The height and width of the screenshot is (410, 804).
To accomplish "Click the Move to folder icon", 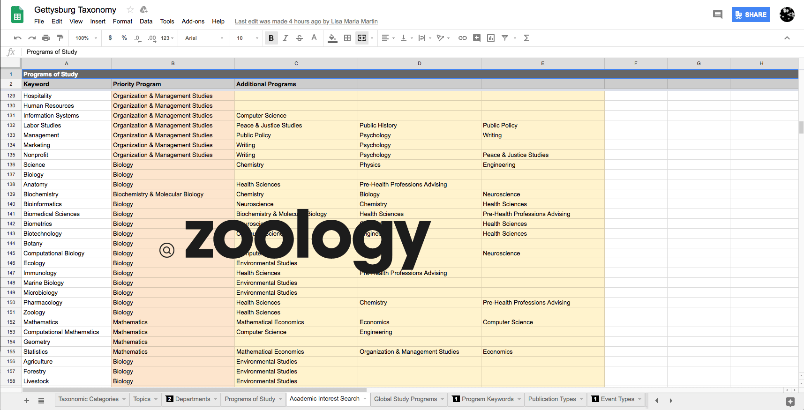I will tap(144, 10).
